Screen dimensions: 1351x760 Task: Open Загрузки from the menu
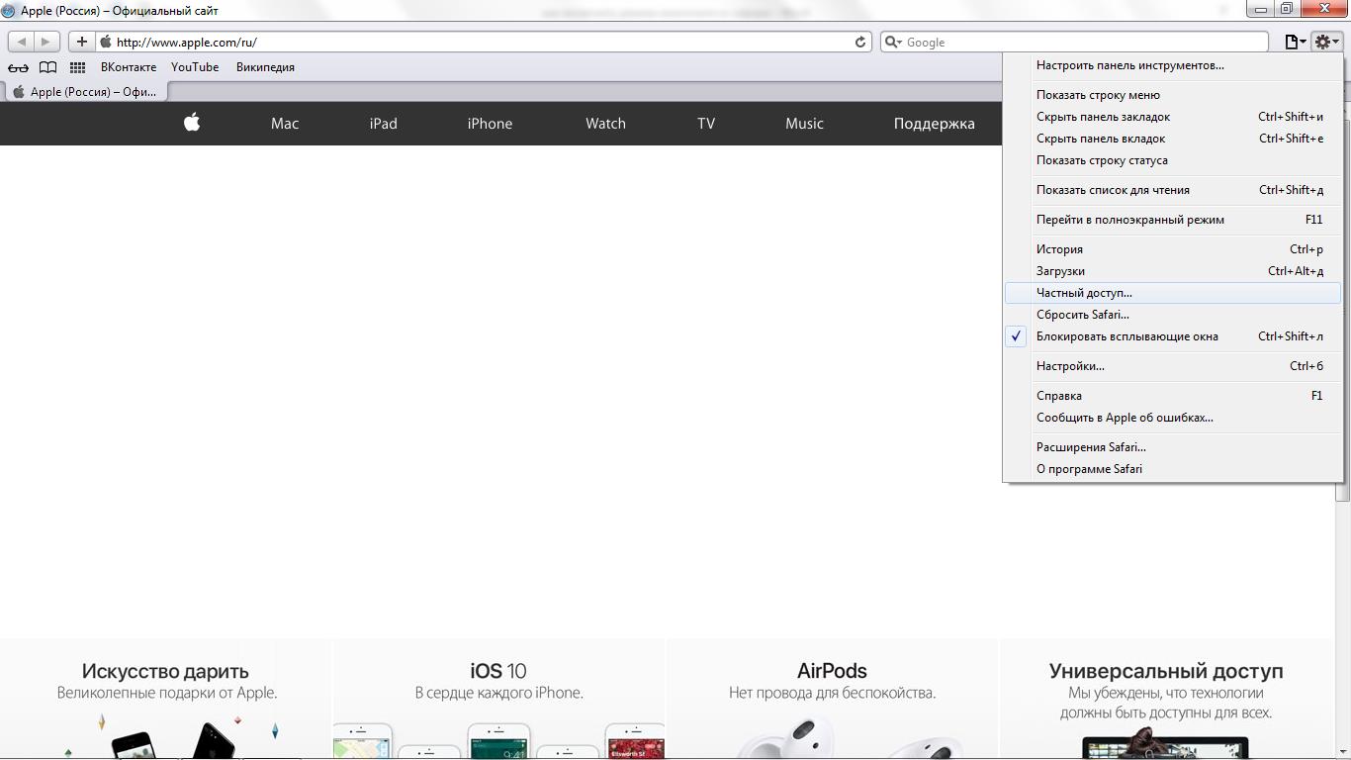pyautogui.click(x=1173, y=271)
